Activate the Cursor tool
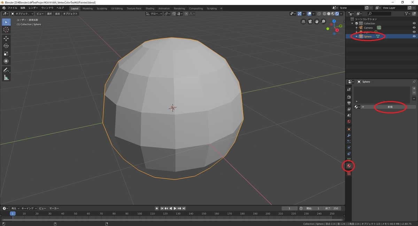 (x=6, y=30)
